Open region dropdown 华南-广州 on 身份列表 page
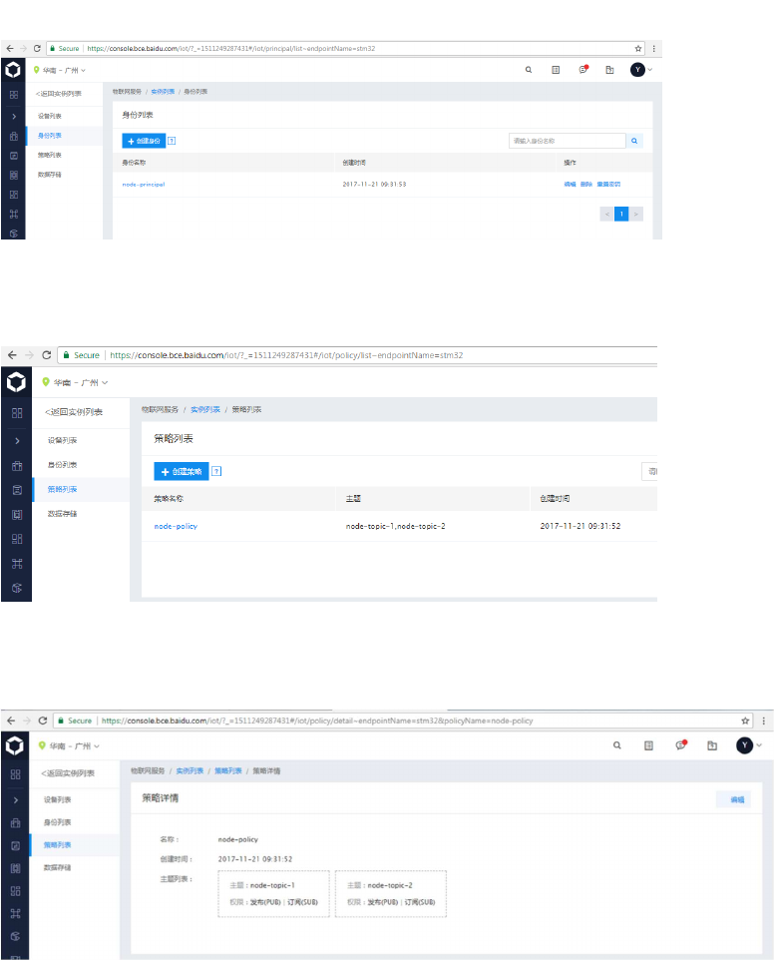 (x=60, y=71)
